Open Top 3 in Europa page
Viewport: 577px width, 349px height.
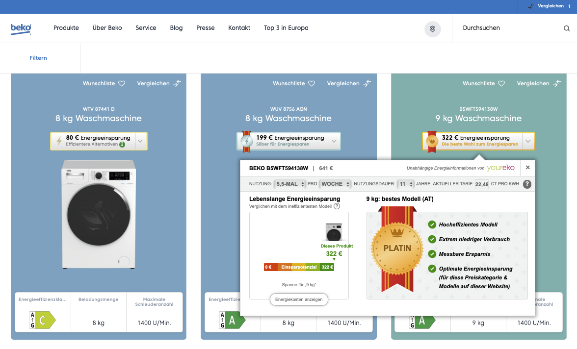point(286,28)
